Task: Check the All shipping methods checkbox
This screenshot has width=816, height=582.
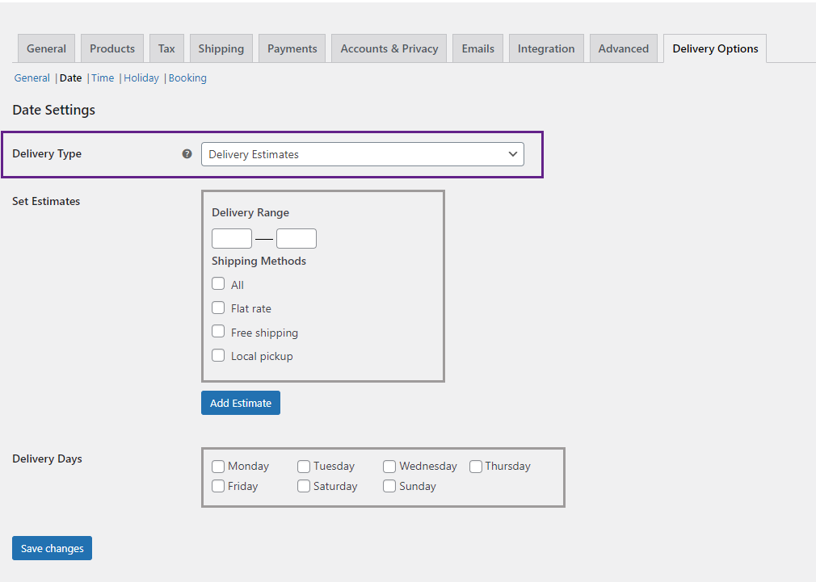Action: (218, 284)
